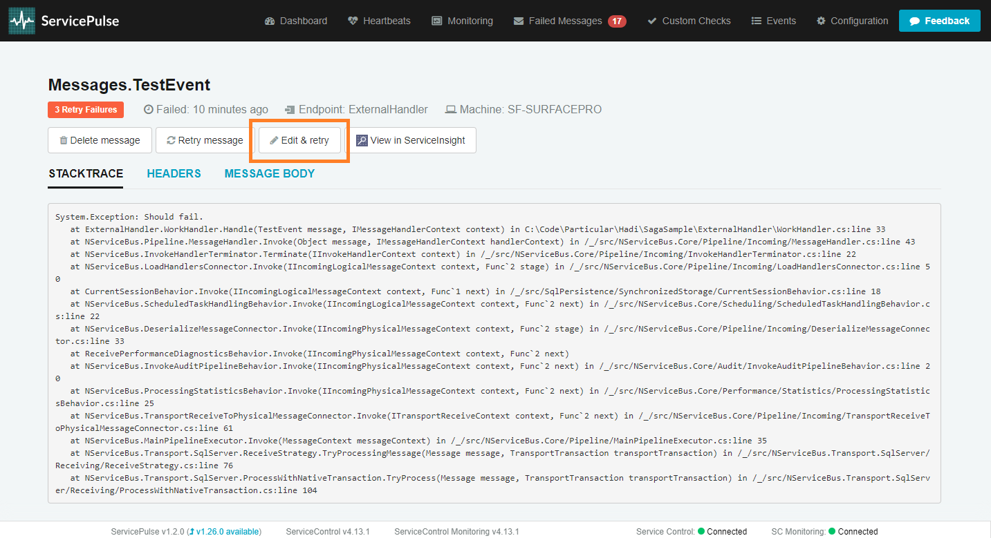The width and height of the screenshot is (991, 538).
Task: Click the checkmark icon on Custom Checks
Action: click(651, 21)
